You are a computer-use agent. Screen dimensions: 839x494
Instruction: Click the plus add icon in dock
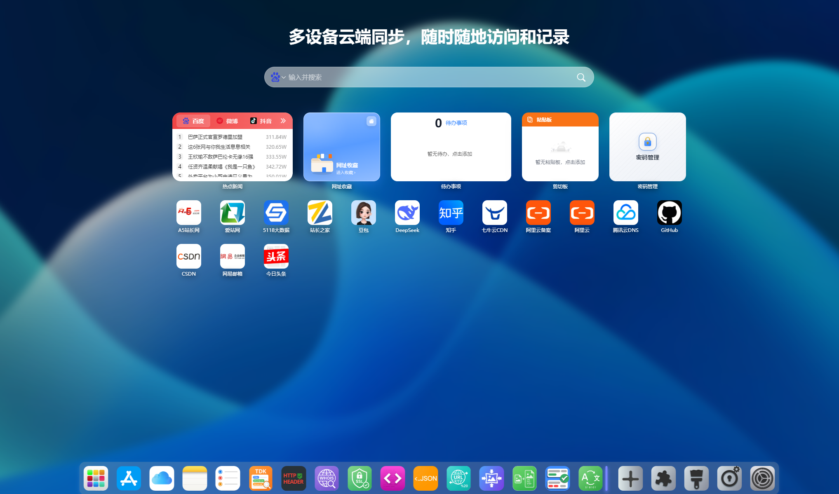[630, 478]
